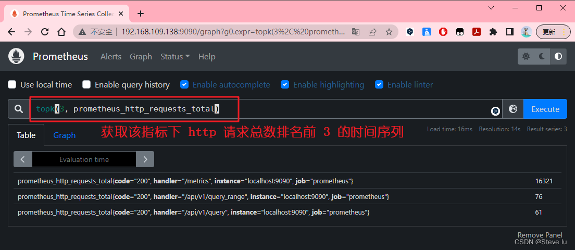The width and height of the screenshot is (575, 250).
Task: Expand the Status dropdown menu
Action: (175, 56)
